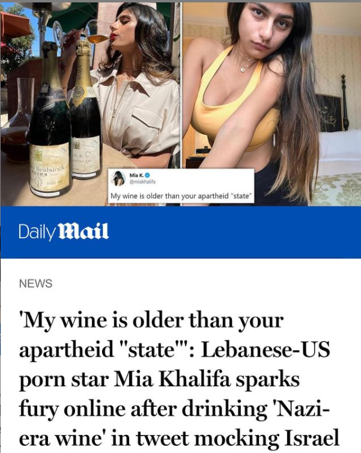Click the embedded tweet card overlay

[x=181, y=186]
